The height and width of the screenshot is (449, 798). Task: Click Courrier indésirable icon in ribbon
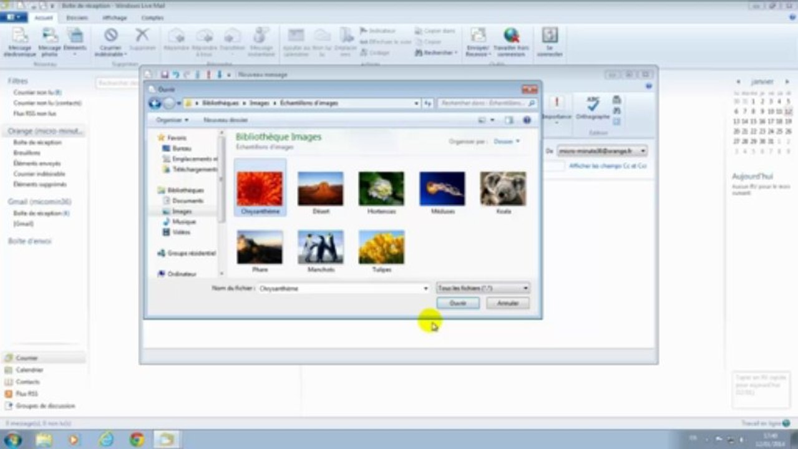(x=111, y=42)
